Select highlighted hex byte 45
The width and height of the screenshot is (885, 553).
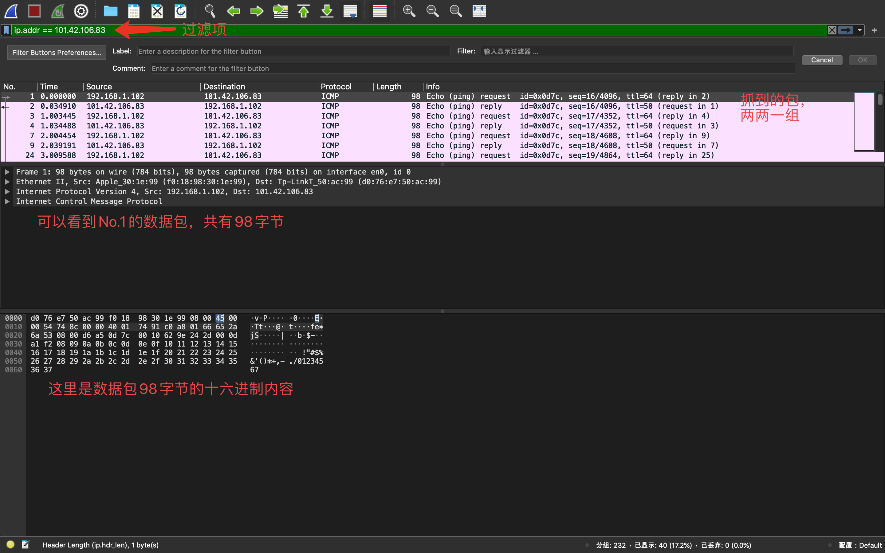[219, 318]
